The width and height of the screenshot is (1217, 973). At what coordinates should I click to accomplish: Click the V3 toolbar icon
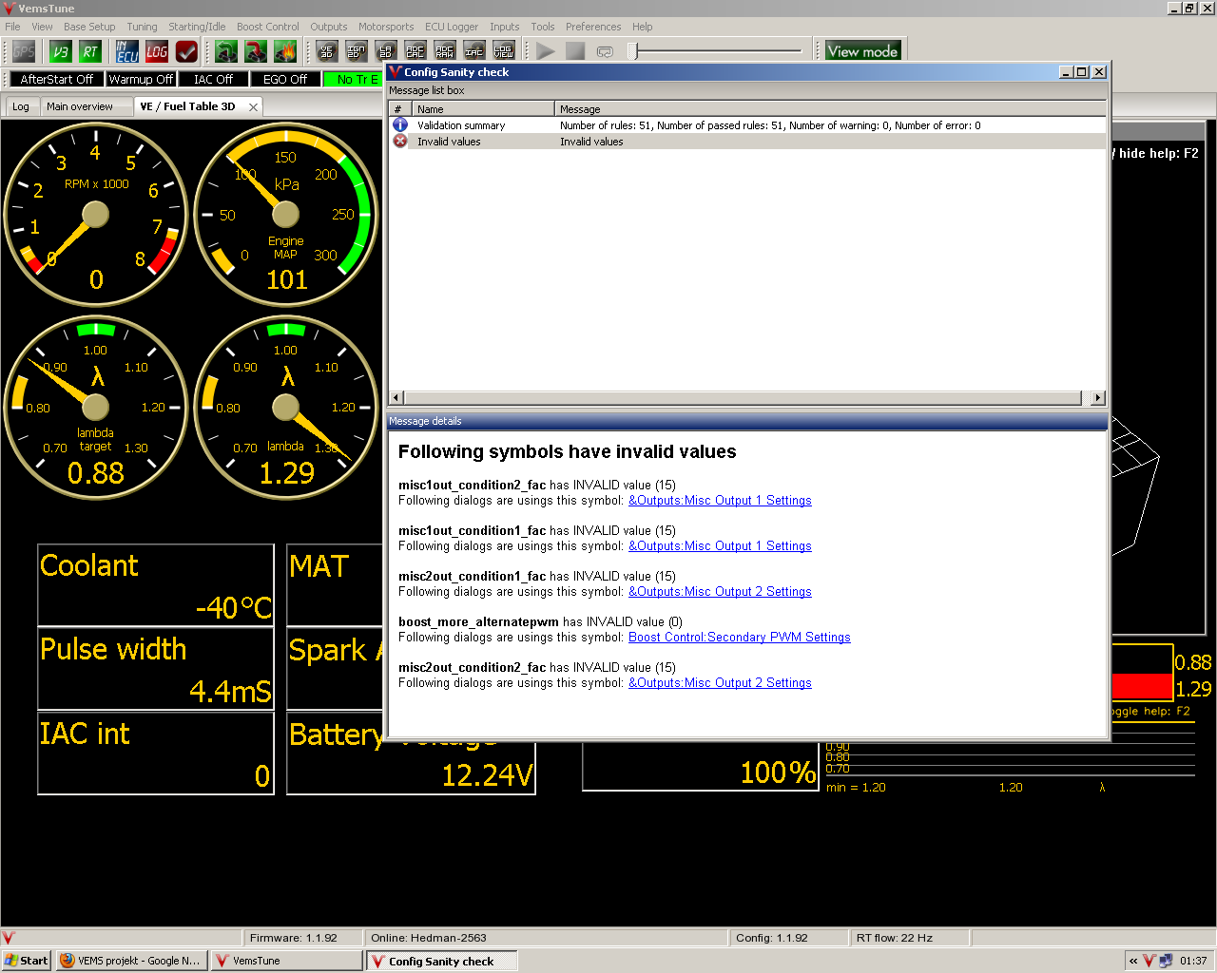coord(61,51)
